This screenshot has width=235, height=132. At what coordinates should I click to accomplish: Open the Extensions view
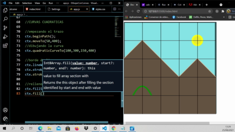click(x=5, y=45)
